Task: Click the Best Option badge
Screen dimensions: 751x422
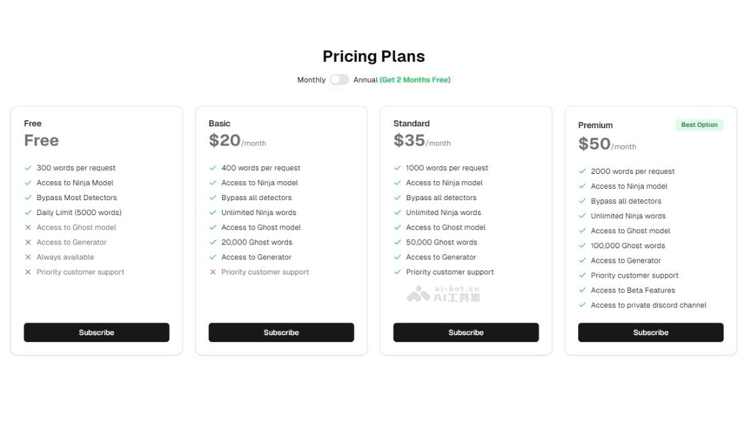Action: click(x=699, y=125)
